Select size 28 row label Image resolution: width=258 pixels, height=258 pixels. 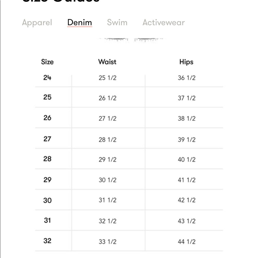(x=47, y=159)
